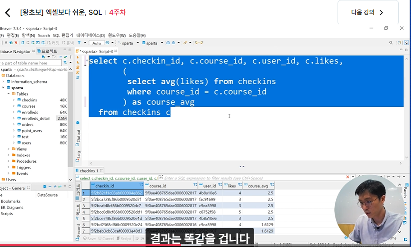Select the checkins 1 result tab
Screen dimensions: 411x247
click(89, 171)
